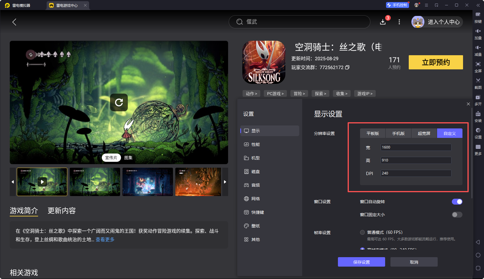
Task: Open 机型 settings category
Action: [x=270, y=158]
